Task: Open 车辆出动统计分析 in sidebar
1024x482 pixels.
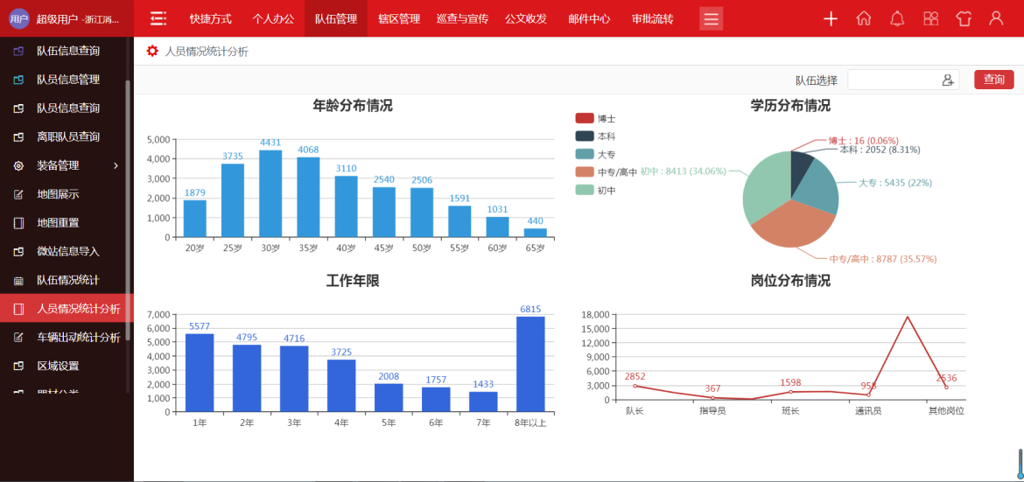Action: (x=79, y=338)
